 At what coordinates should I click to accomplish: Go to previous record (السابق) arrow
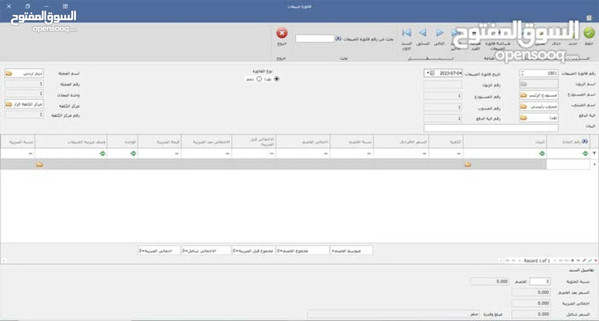(422, 33)
